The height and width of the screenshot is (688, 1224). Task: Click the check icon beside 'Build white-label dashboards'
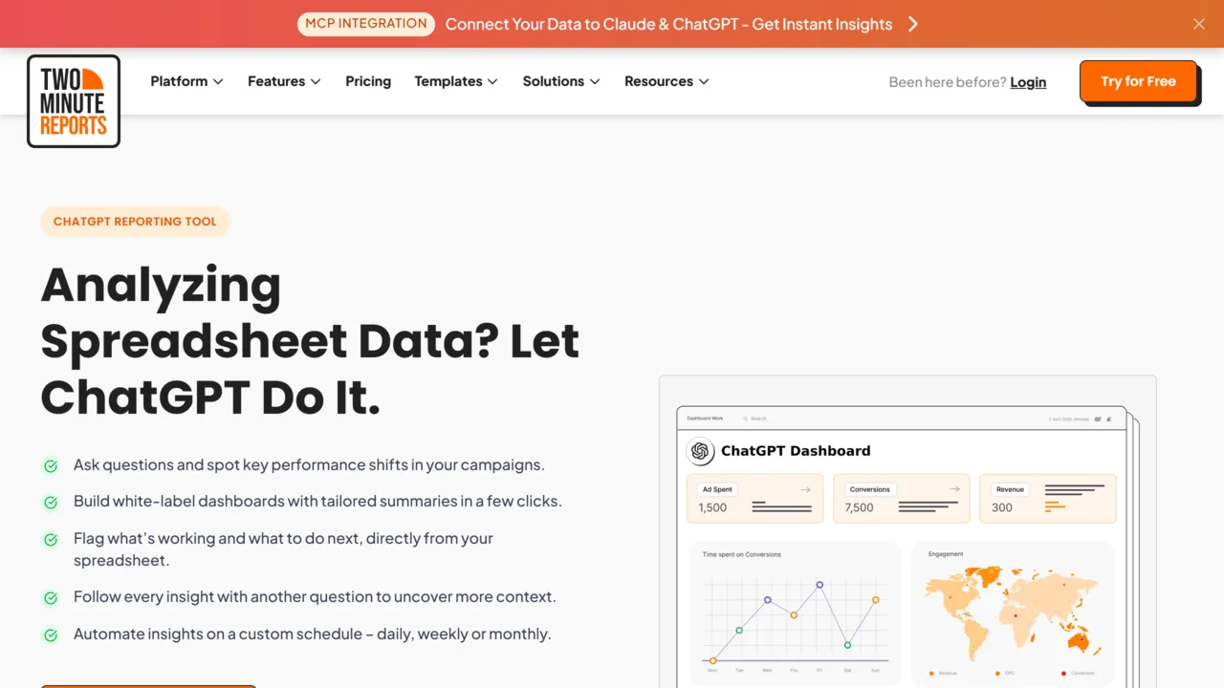51,502
